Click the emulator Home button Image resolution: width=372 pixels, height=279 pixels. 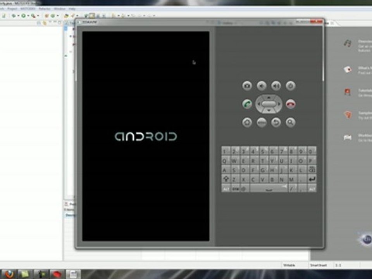point(247,122)
